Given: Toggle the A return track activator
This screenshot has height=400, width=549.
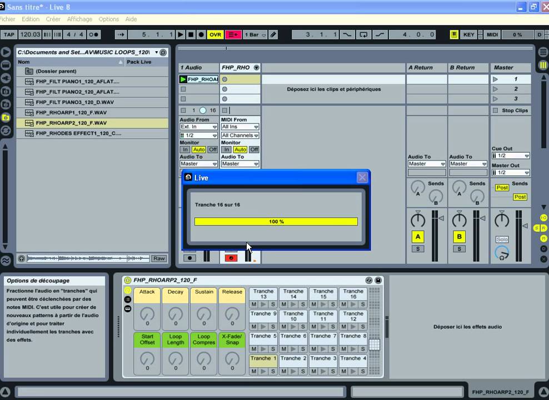Looking at the screenshot, I should [418, 237].
